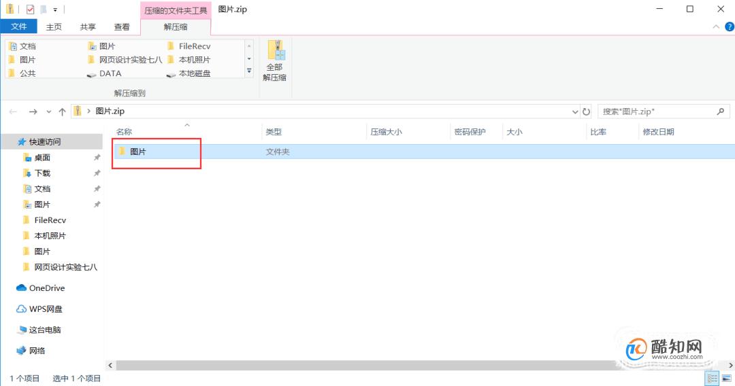Sort by the 修改日期 column header
The width and height of the screenshot is (735, 386).
[x=658, y=132]
